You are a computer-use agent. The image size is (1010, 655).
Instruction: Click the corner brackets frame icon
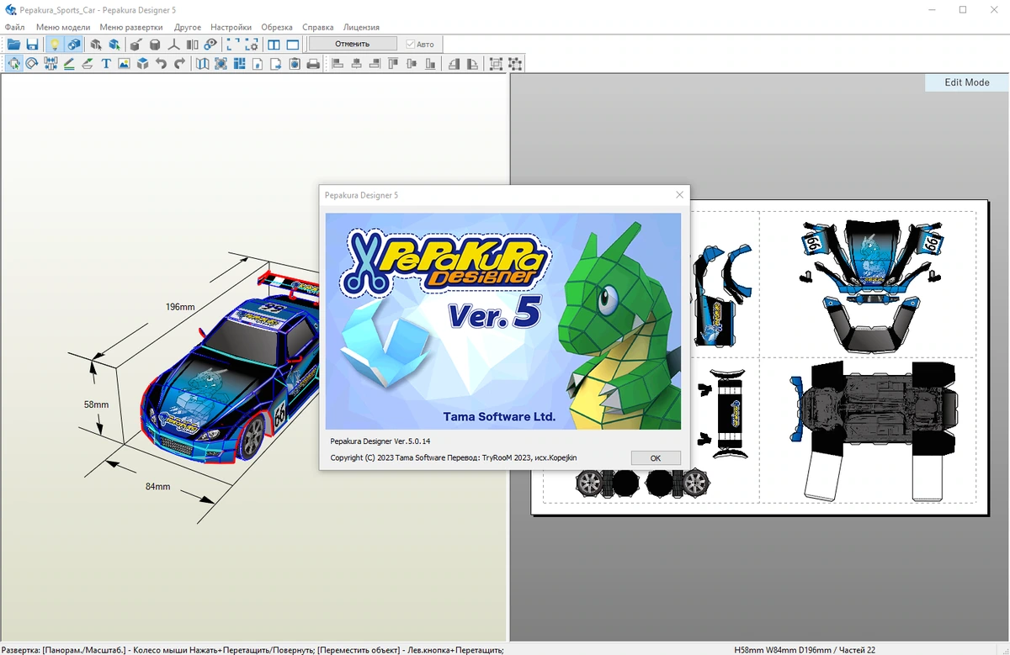pyautogui.click(x=232, y=44)
